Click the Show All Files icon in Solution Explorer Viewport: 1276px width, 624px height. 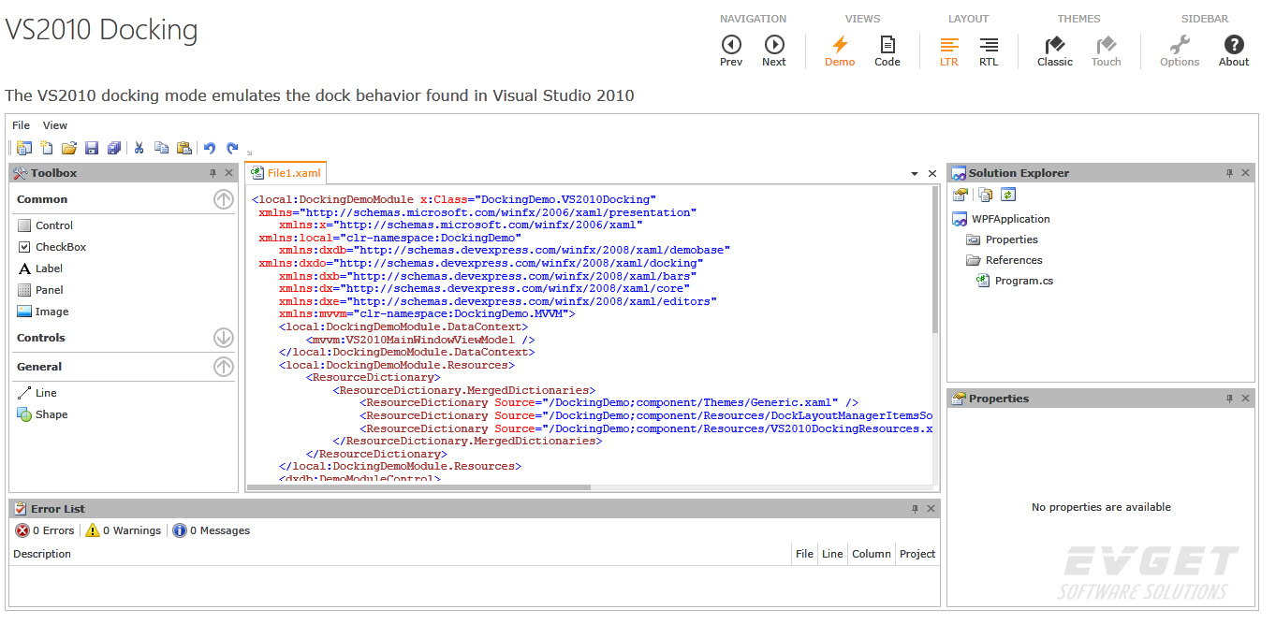click(986, 195)
